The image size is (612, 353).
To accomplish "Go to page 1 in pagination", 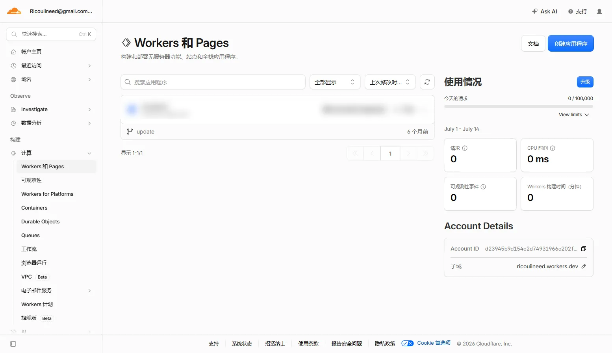I will pos(390,153).
